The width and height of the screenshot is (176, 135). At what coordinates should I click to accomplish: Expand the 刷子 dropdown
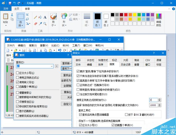55,25
